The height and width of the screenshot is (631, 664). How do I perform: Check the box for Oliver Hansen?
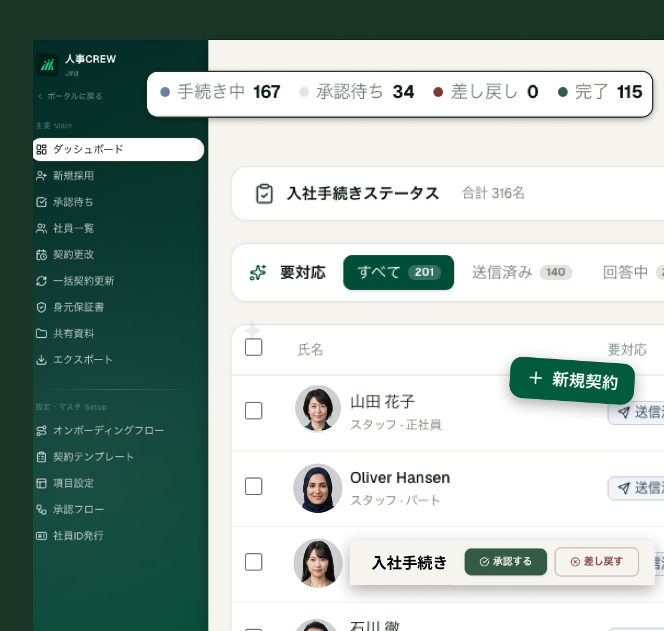coord(253,486)
